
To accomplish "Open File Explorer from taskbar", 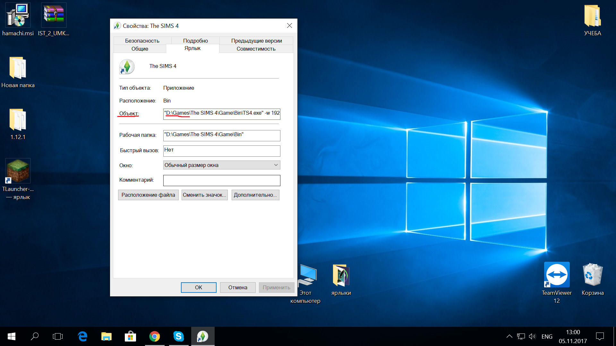I will pos(107,336).
